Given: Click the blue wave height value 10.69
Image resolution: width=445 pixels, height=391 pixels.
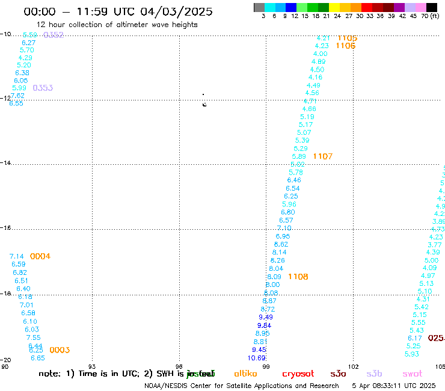Looking at the screenshot, I should pos(256,358).
